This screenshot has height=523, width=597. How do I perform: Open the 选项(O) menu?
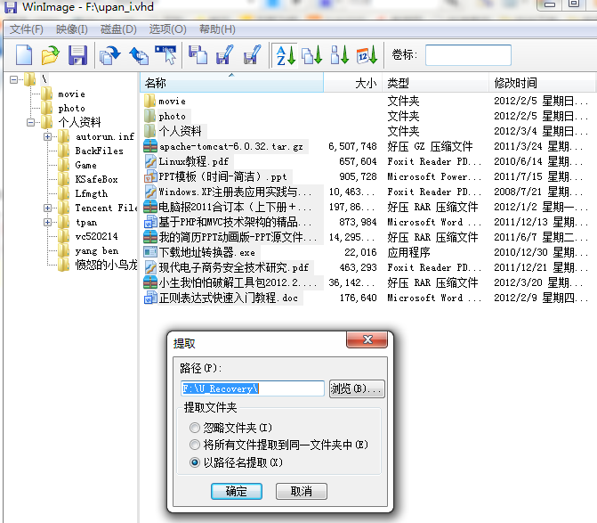click(167, 29)
